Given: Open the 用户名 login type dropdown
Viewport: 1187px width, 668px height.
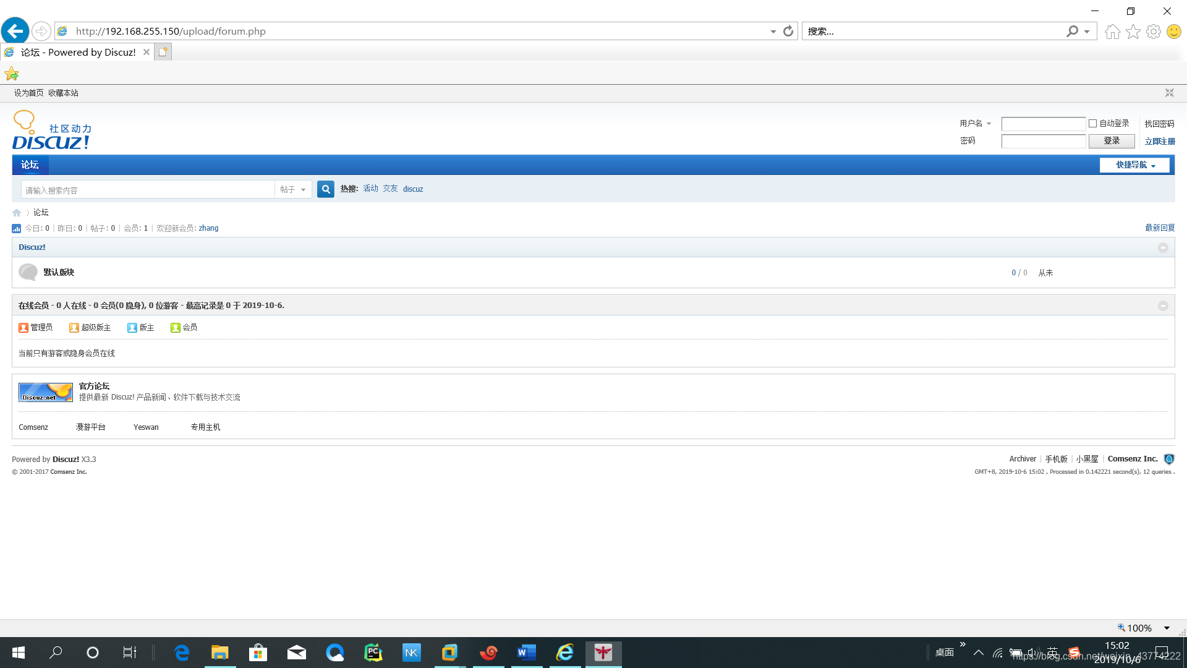Looking at the screenshot, I should (x=976, y=124).
